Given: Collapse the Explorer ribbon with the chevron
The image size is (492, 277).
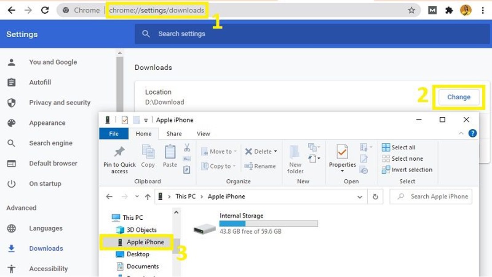Looking at the screenshot, I should (x=461, y=134).
